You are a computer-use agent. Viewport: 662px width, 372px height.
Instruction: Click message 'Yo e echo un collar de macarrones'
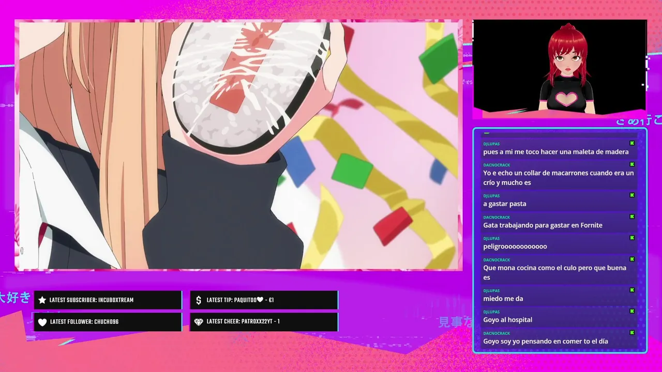pyautogui.click(x=559, y=178)
